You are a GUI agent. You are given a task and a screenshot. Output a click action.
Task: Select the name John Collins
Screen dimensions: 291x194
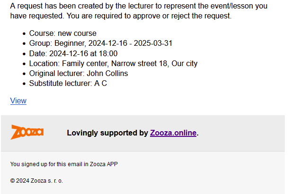tap(107, 74)
